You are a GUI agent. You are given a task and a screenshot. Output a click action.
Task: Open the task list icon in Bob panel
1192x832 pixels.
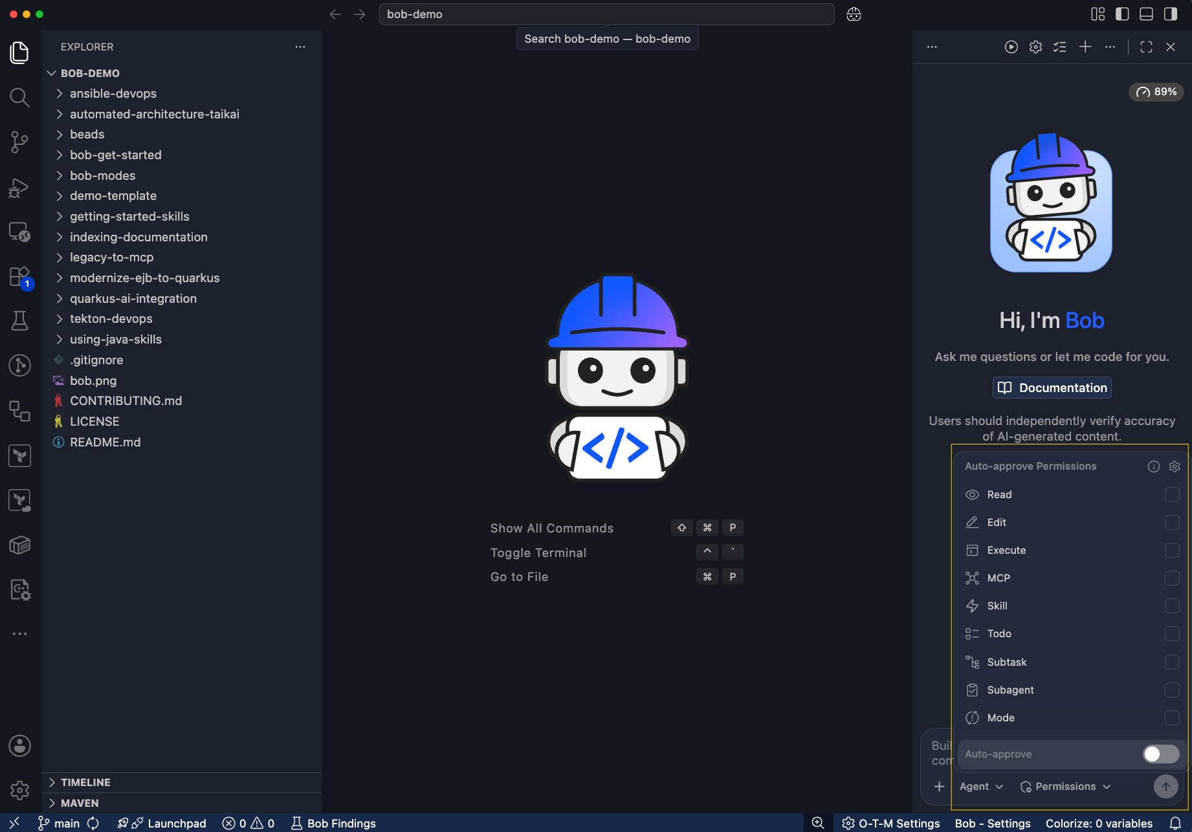pyautogui.click(x=1060, y=47)
